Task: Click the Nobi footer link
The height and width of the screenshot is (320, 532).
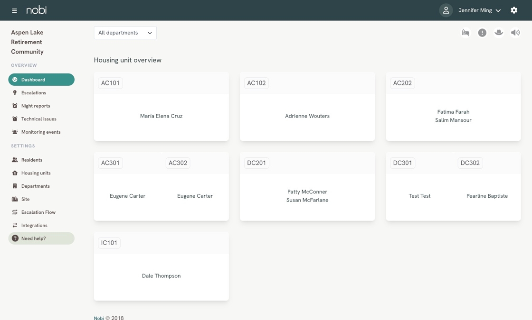Action: 99,318
